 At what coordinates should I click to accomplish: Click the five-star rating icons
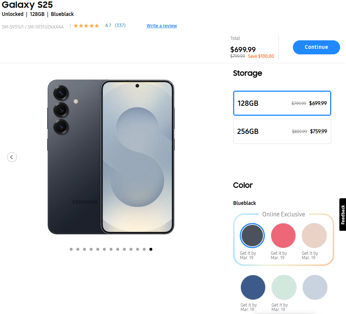(86, 26)
